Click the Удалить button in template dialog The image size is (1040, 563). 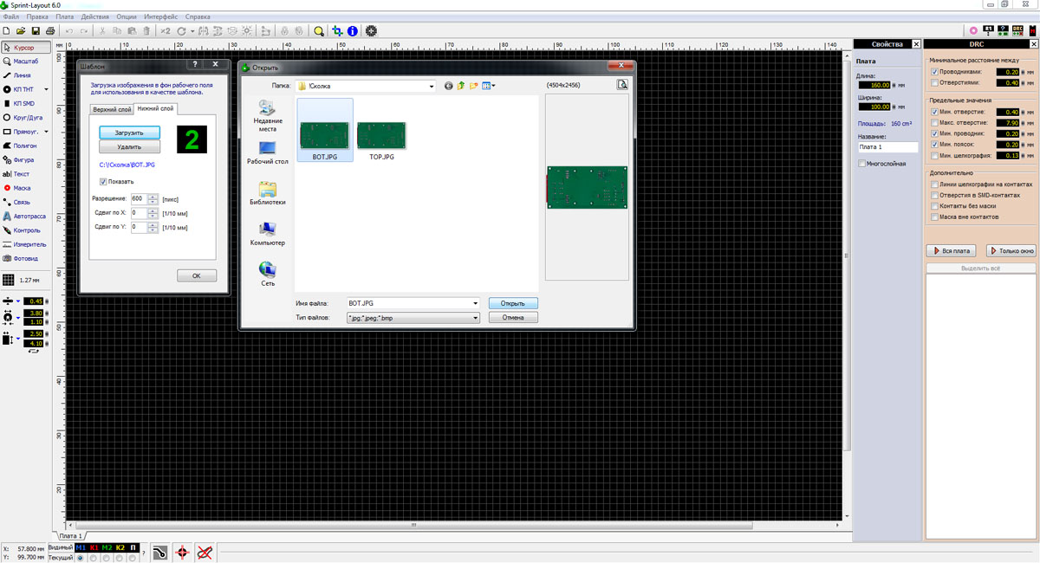(128, 147)
